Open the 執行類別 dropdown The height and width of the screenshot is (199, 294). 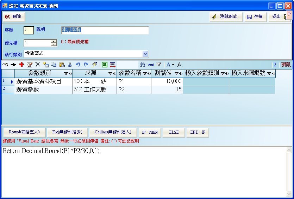tap(145, 54)
